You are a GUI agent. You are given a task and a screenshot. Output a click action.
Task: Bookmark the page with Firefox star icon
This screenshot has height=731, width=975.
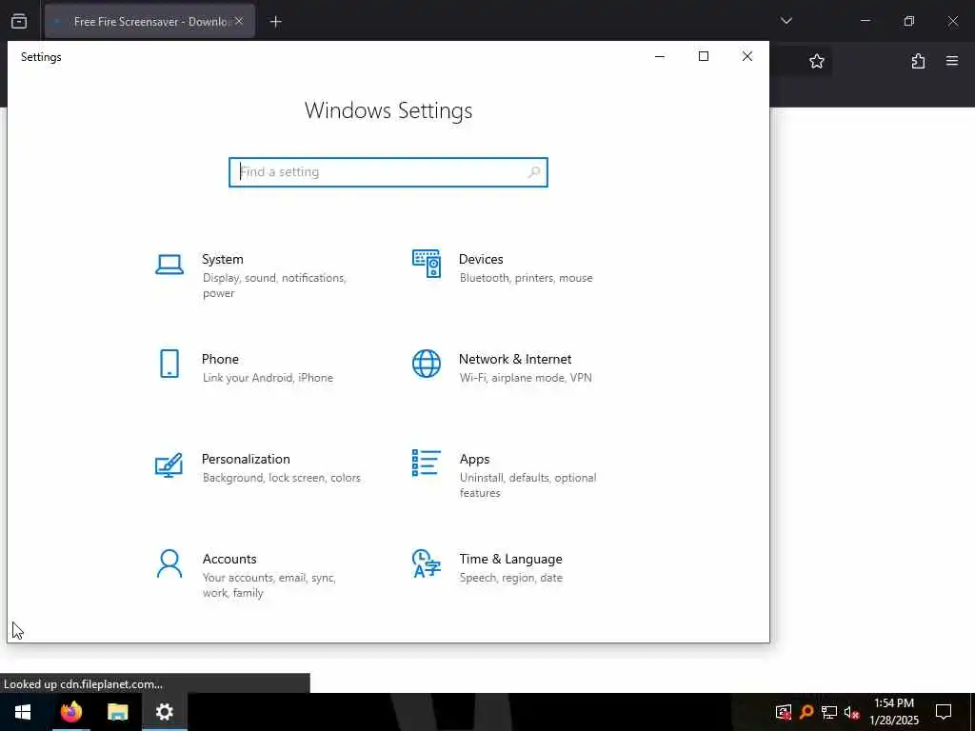816,61
